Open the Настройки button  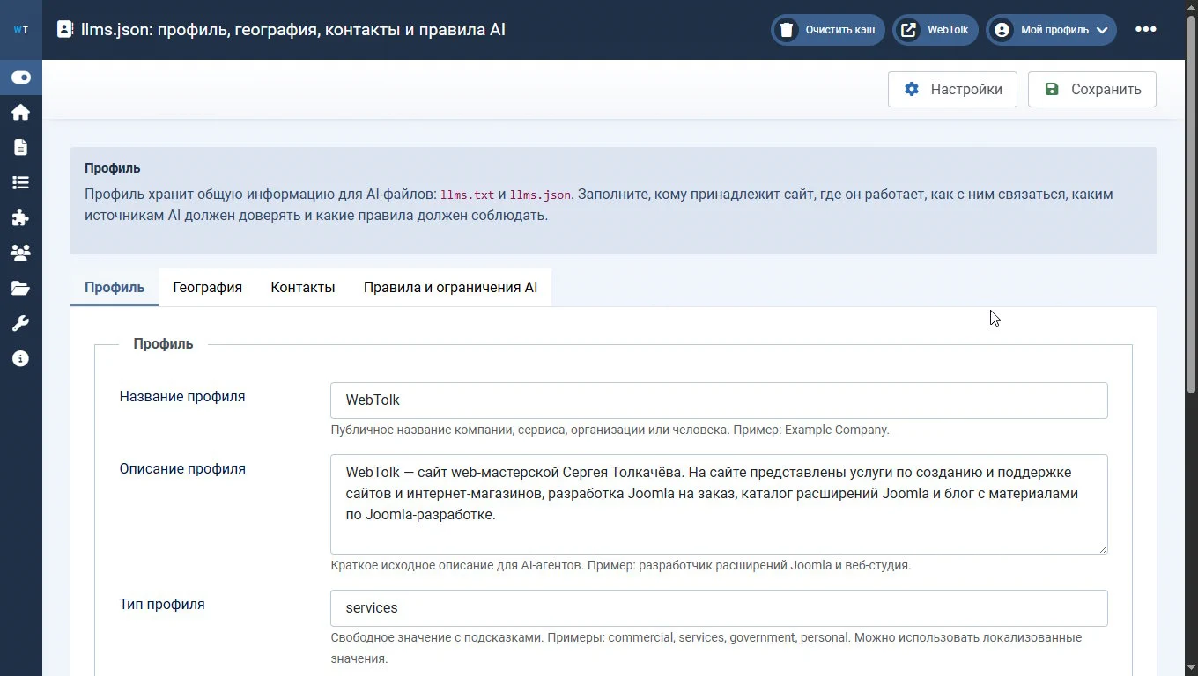(952, 89)
